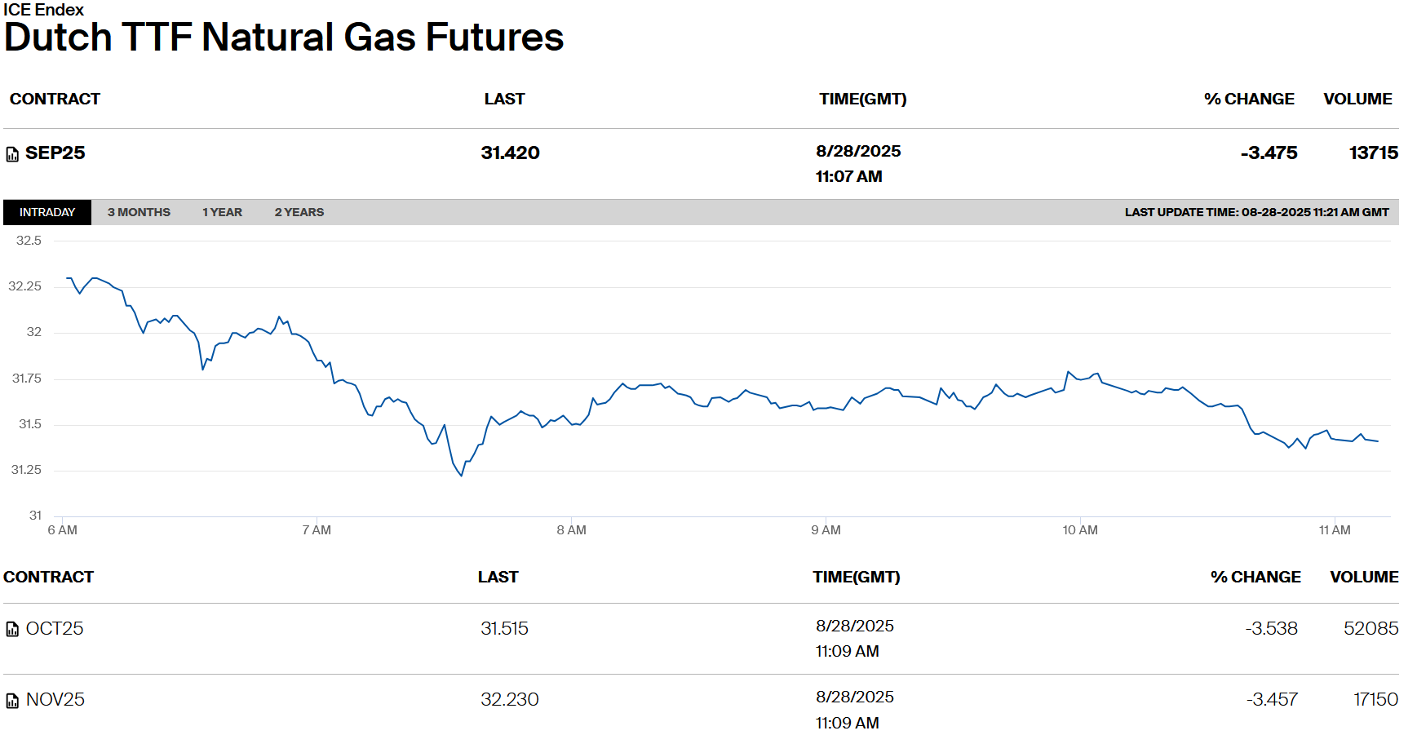Open the SEP25 contract link
Image resolution: width=1417 pixels, height=735 pixels.
tap(55, 153)
